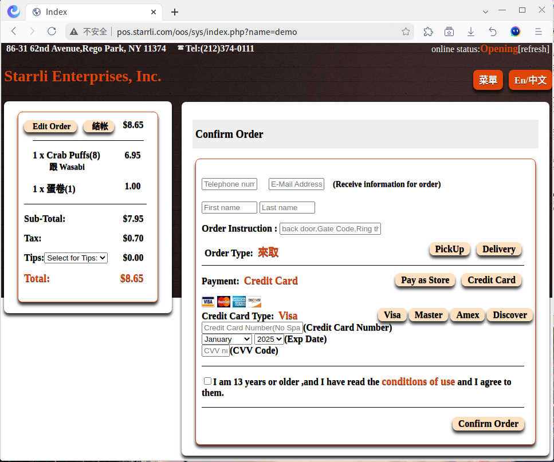Open the expiration year 2025 dropdown
The image size is (554, 462).
click(269, 339)
